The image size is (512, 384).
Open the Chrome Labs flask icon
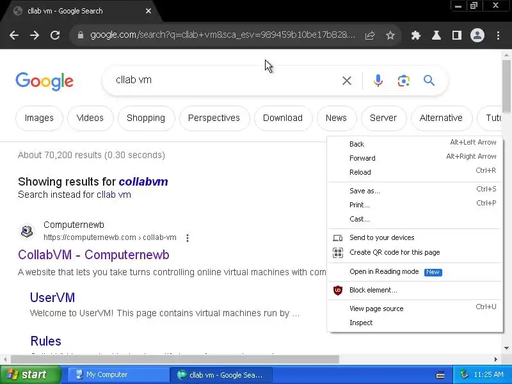[x=436, y=35]
